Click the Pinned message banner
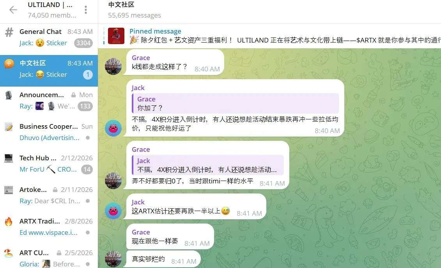441x268 pixels. pyautogui.click(x=269, y=36)
